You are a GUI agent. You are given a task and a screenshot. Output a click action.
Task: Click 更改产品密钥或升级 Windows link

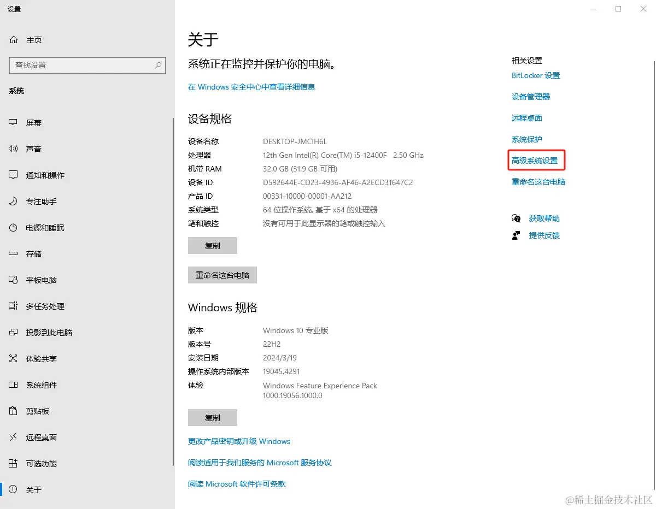[239, 441]
